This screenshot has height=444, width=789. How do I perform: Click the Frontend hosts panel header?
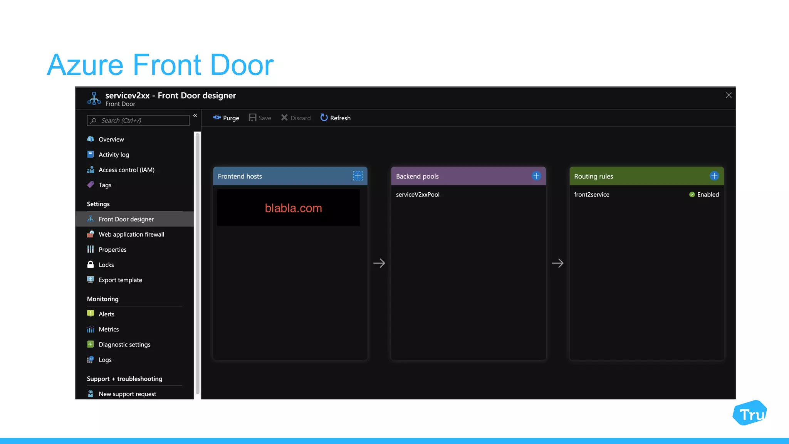point(290,176)
